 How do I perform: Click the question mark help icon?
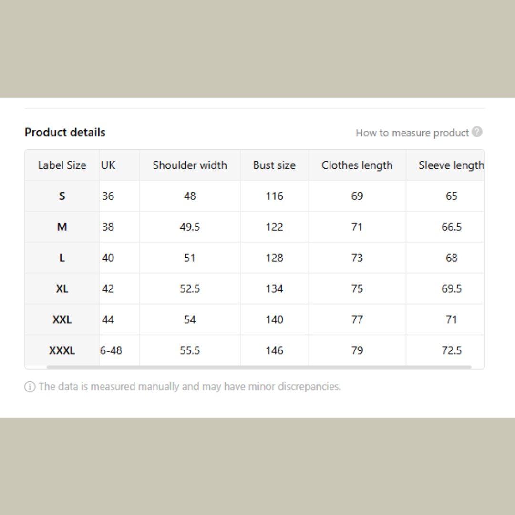pos(477,132)
